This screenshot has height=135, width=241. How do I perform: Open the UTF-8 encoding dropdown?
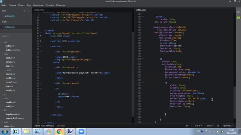click(198, 126)
